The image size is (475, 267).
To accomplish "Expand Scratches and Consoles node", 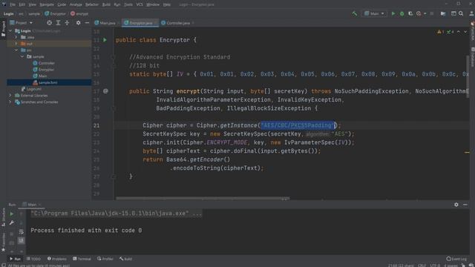I will coord(10,102).
